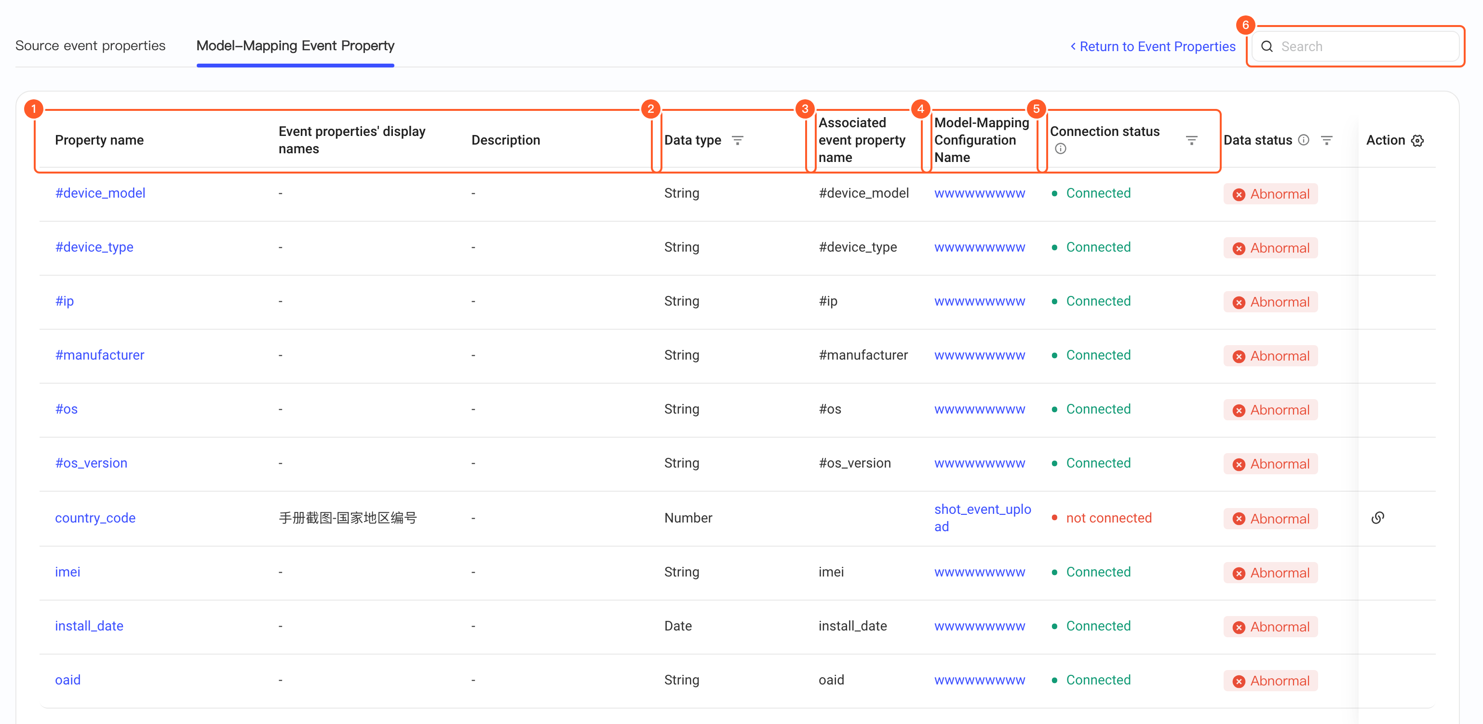Switch to Source event properties tab
This screenshot has height=724, width=1483.
coord(90,45)
